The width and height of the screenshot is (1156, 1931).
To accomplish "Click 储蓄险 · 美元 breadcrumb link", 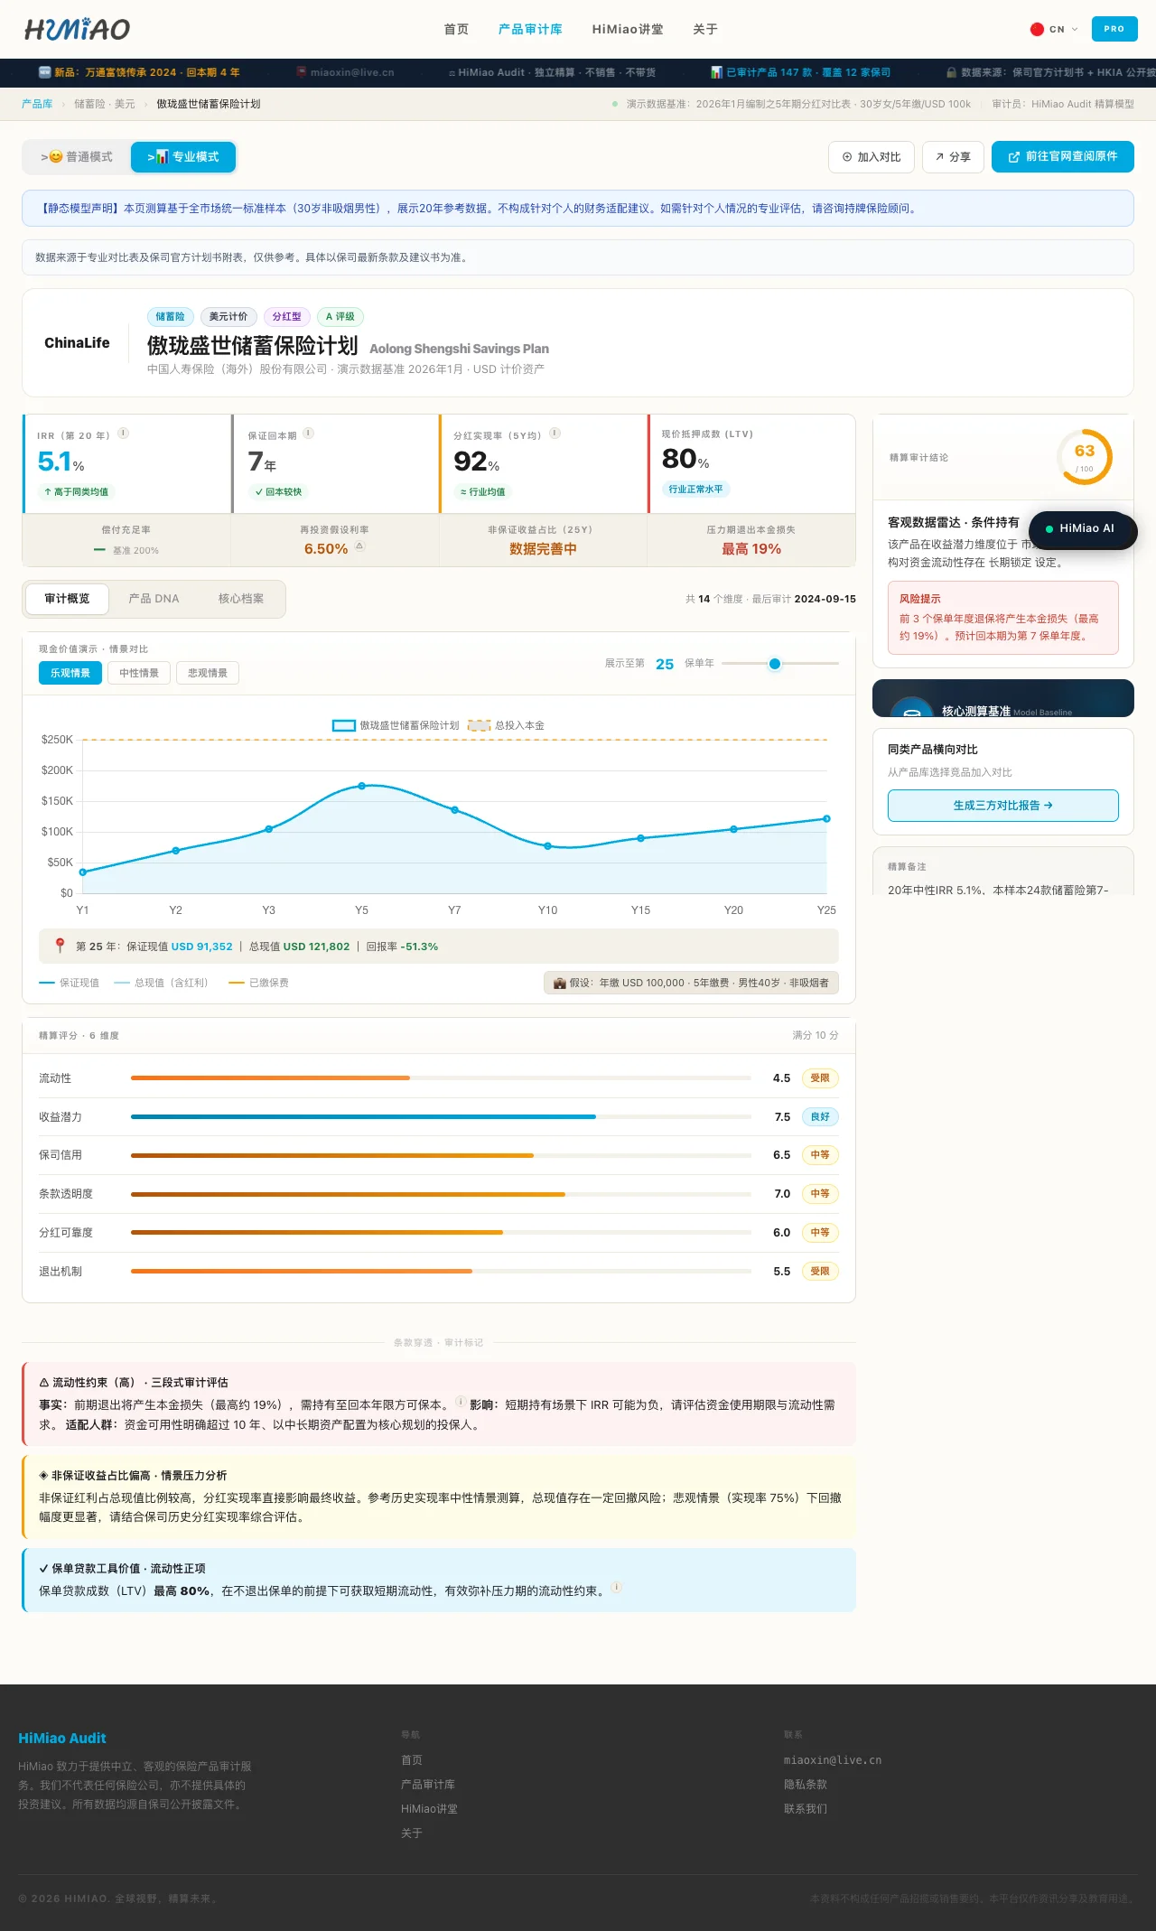I will click(105, 104).
